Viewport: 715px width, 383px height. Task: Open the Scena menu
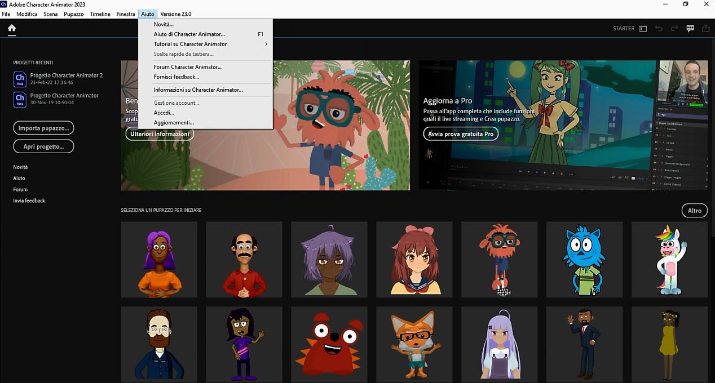click(x=51, y=14)
